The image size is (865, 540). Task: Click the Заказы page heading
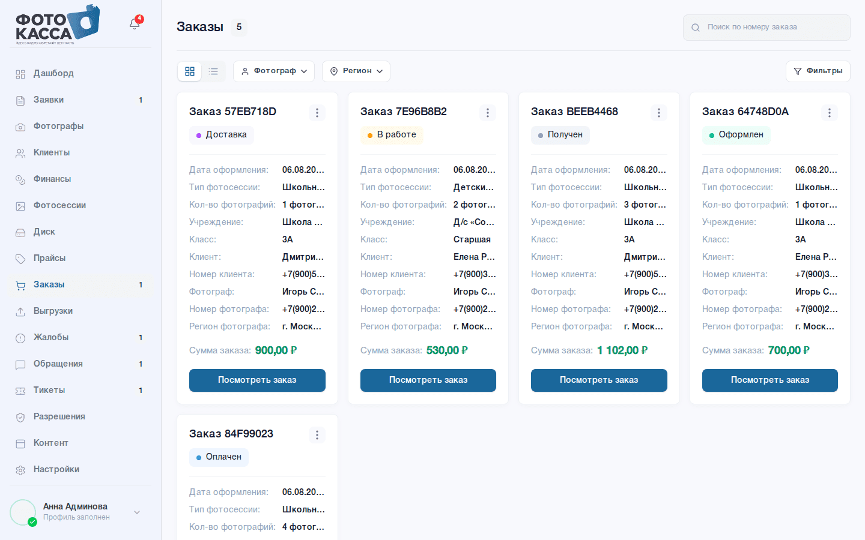[x=200, y=27]
